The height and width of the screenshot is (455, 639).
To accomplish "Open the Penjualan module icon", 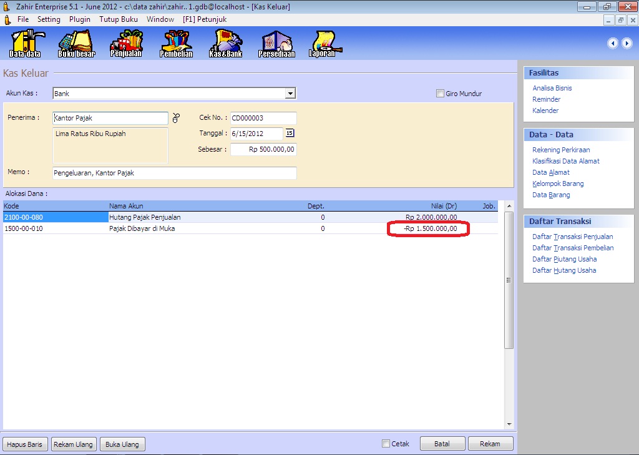I will (x=126, y=42).
